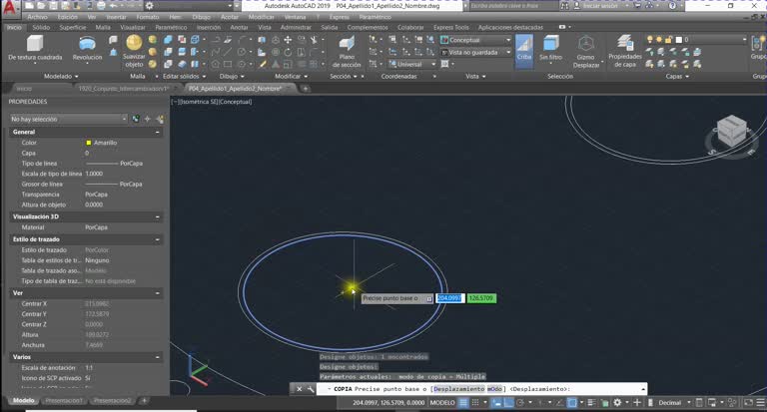The height and width of the screenshot is (412, 767).
Task: Click the Plano de sección tool
Action: [347, 51]
